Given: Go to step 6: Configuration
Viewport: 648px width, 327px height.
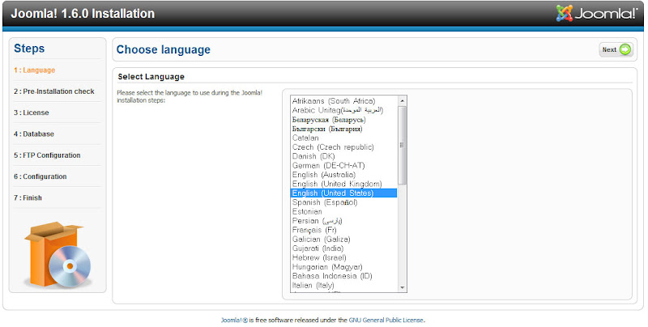Looking at the screenshot, I should 40,176.
